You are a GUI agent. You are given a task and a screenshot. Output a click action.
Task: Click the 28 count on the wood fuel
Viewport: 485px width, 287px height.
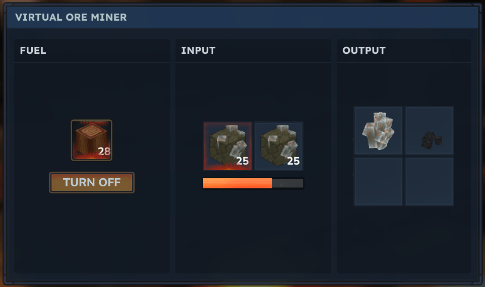[x=104, y=152]
